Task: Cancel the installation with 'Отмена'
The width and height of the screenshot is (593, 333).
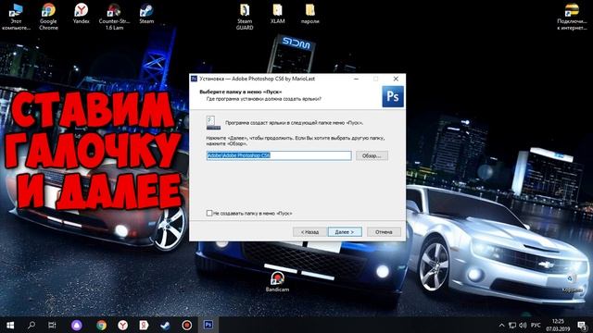Action: click(x=384, y=232)
